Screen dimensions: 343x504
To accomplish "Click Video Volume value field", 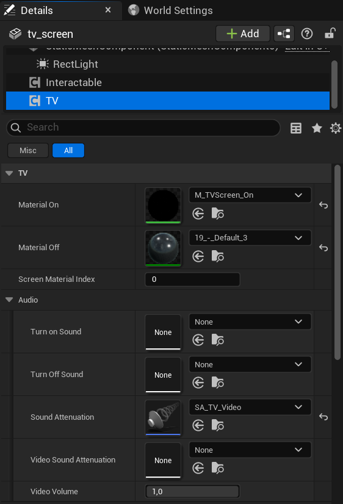I will [x=192, y=491].
